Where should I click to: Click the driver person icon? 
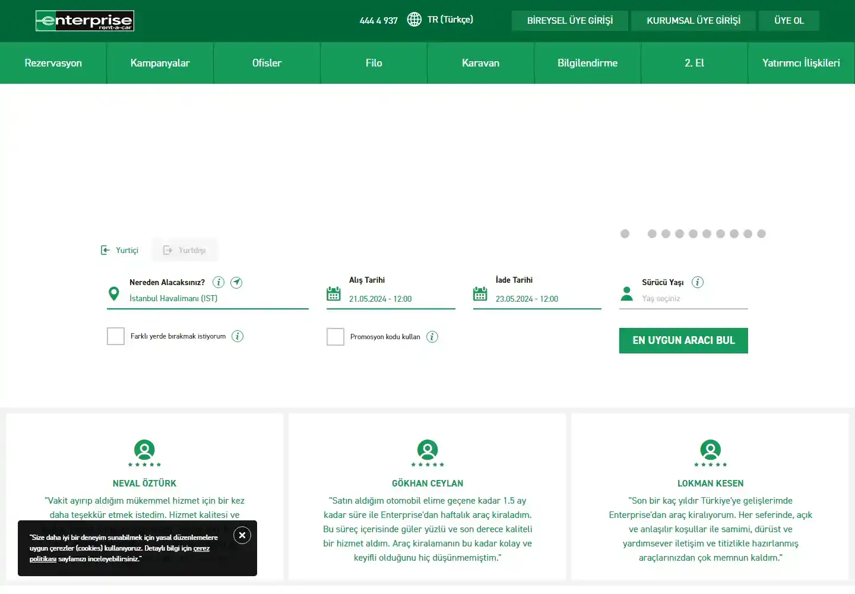626,293
